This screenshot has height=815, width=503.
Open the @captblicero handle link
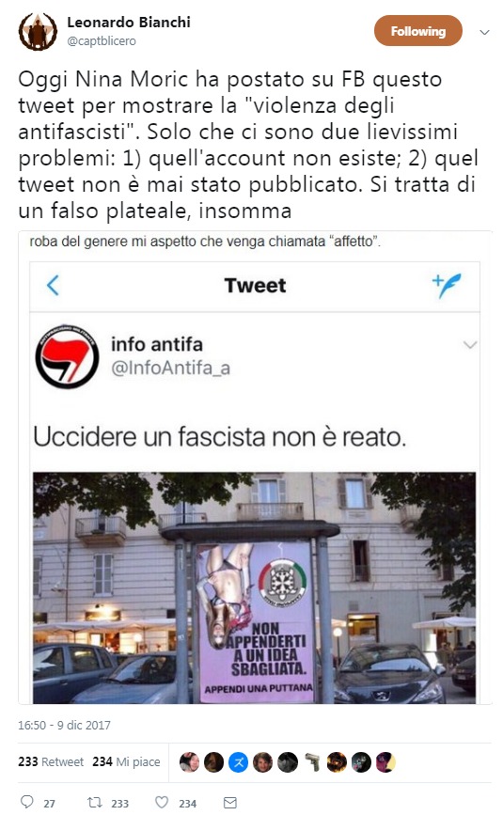pyautogui.click(x=102, y=41)
